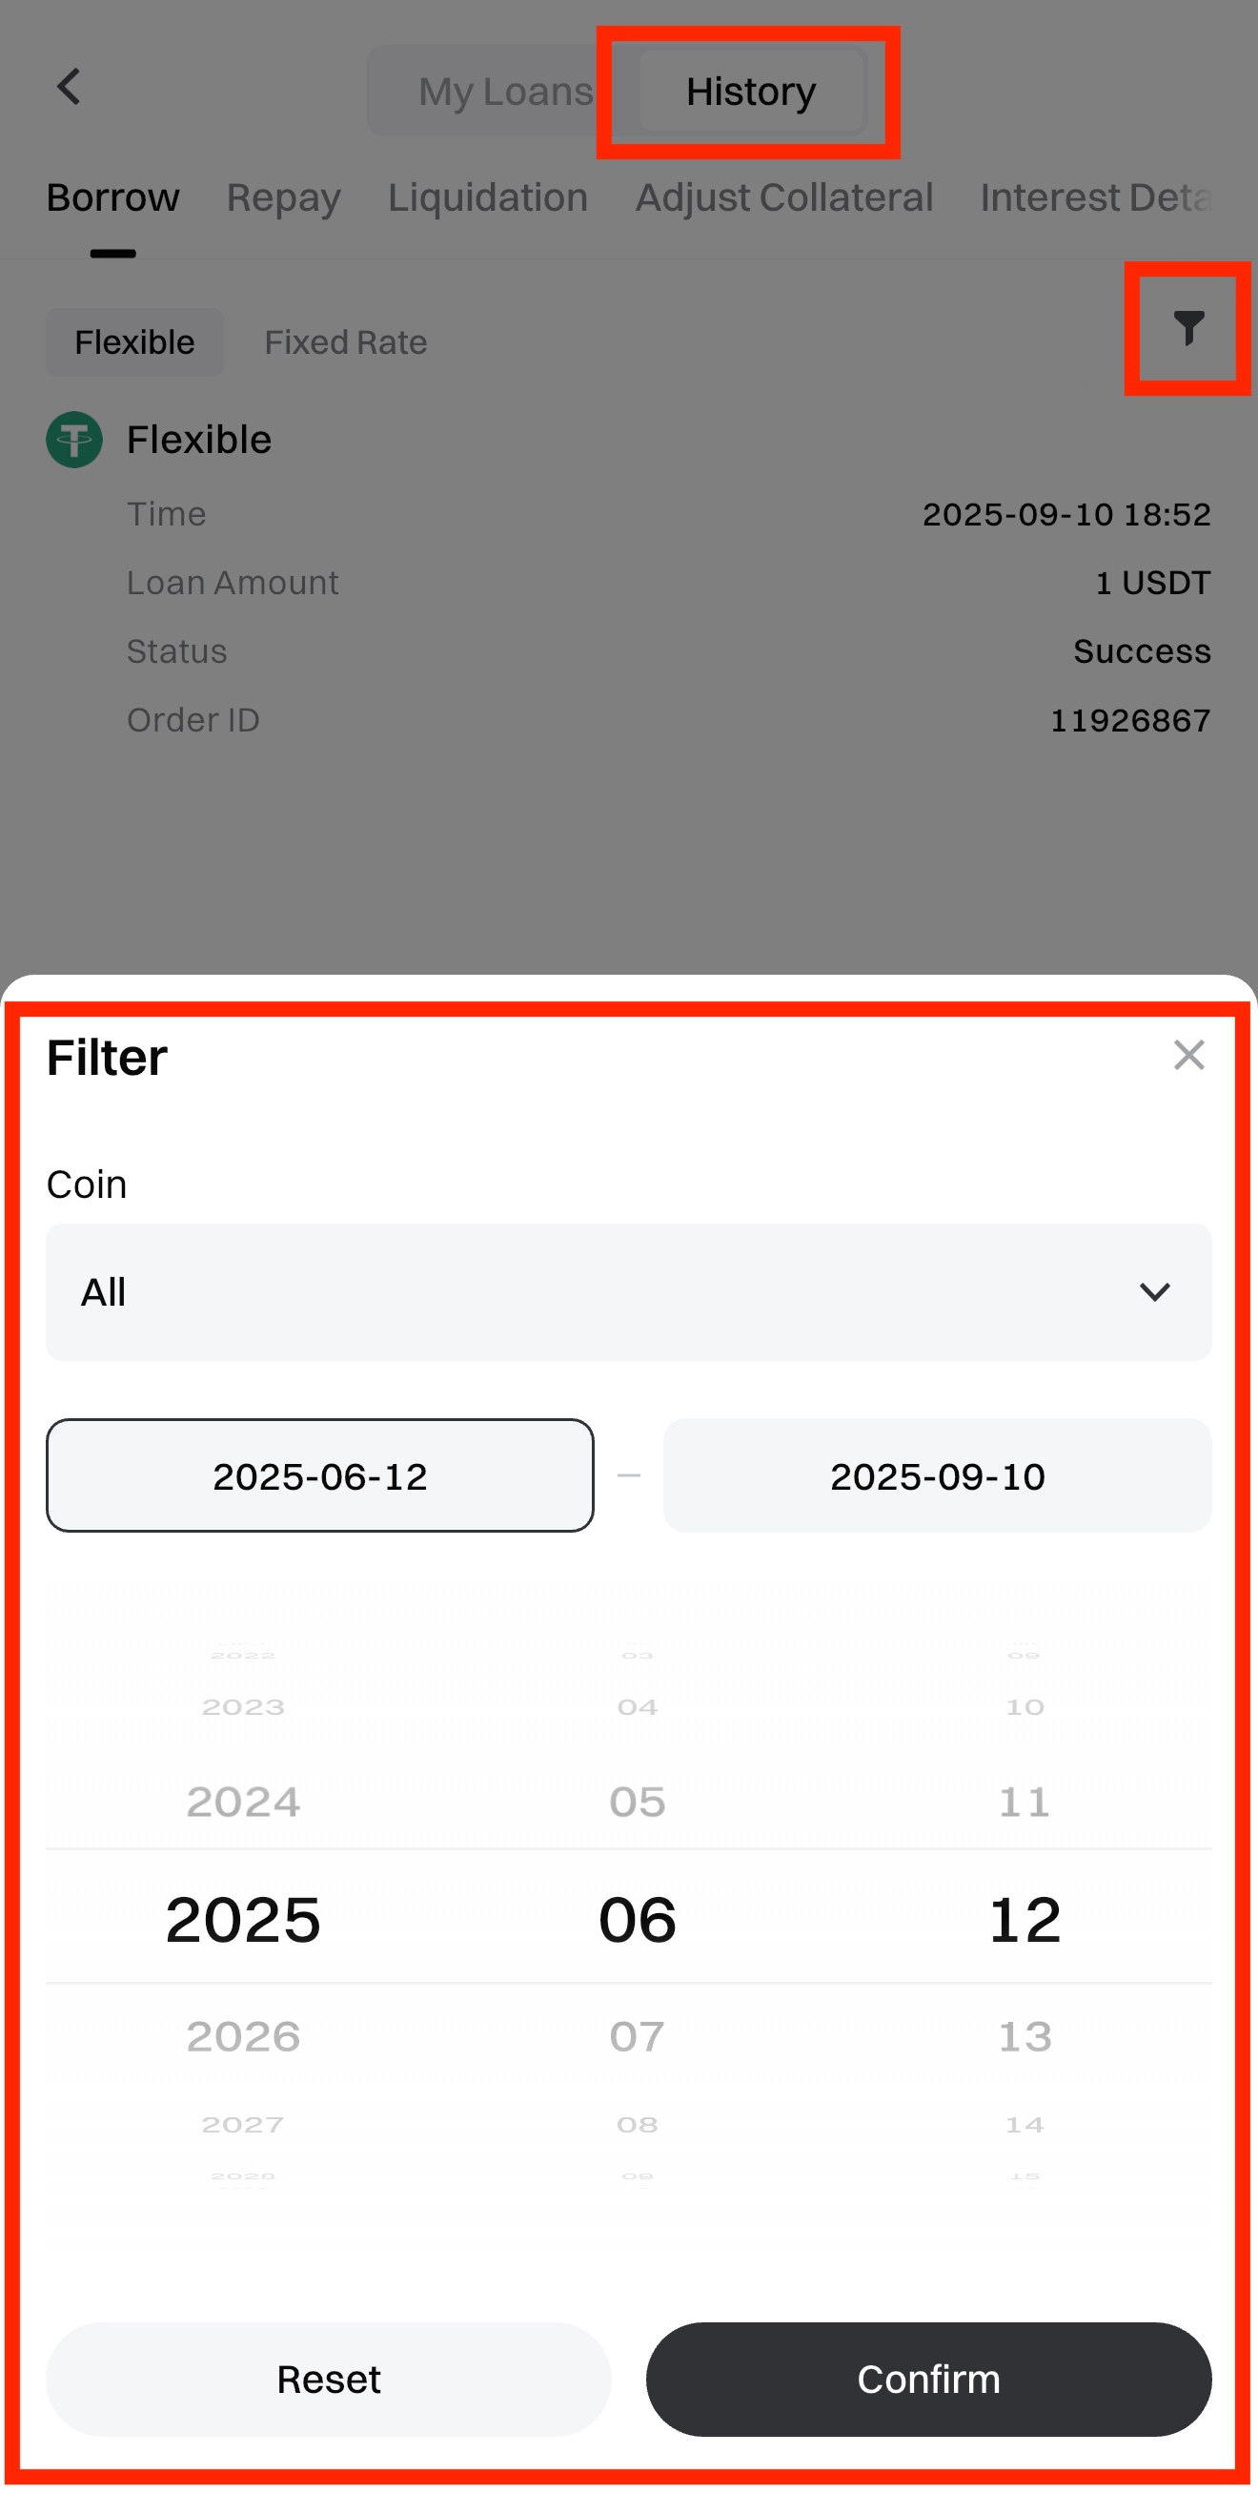Screen dimensions: 1258x2515
Task: Switch to the My Loans tab
Action: (x=504, y=92)
